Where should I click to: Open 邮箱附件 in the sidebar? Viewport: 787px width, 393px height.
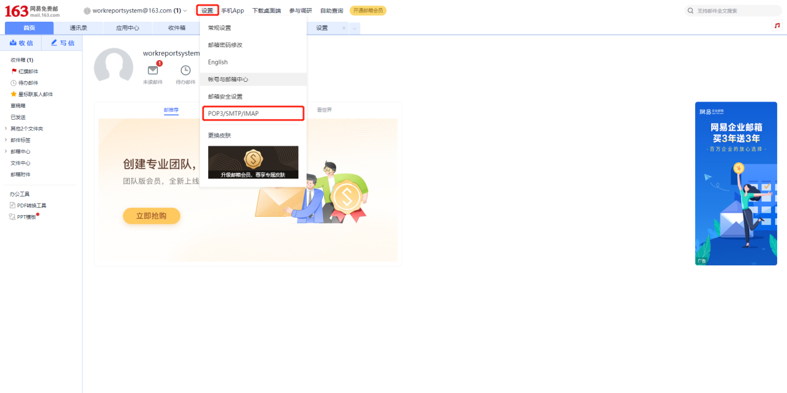20,174
